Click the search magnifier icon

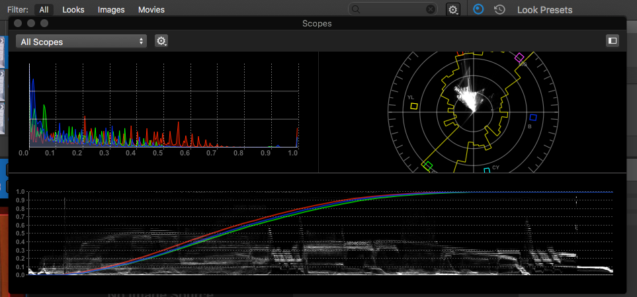tap(357, 9)
